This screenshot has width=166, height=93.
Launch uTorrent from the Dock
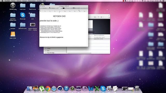[x=42, y=89]
